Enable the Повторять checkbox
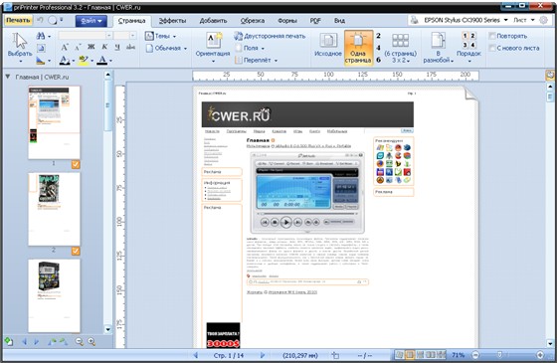The width and height of the screenshot is (557, 363). click(492, 36)
